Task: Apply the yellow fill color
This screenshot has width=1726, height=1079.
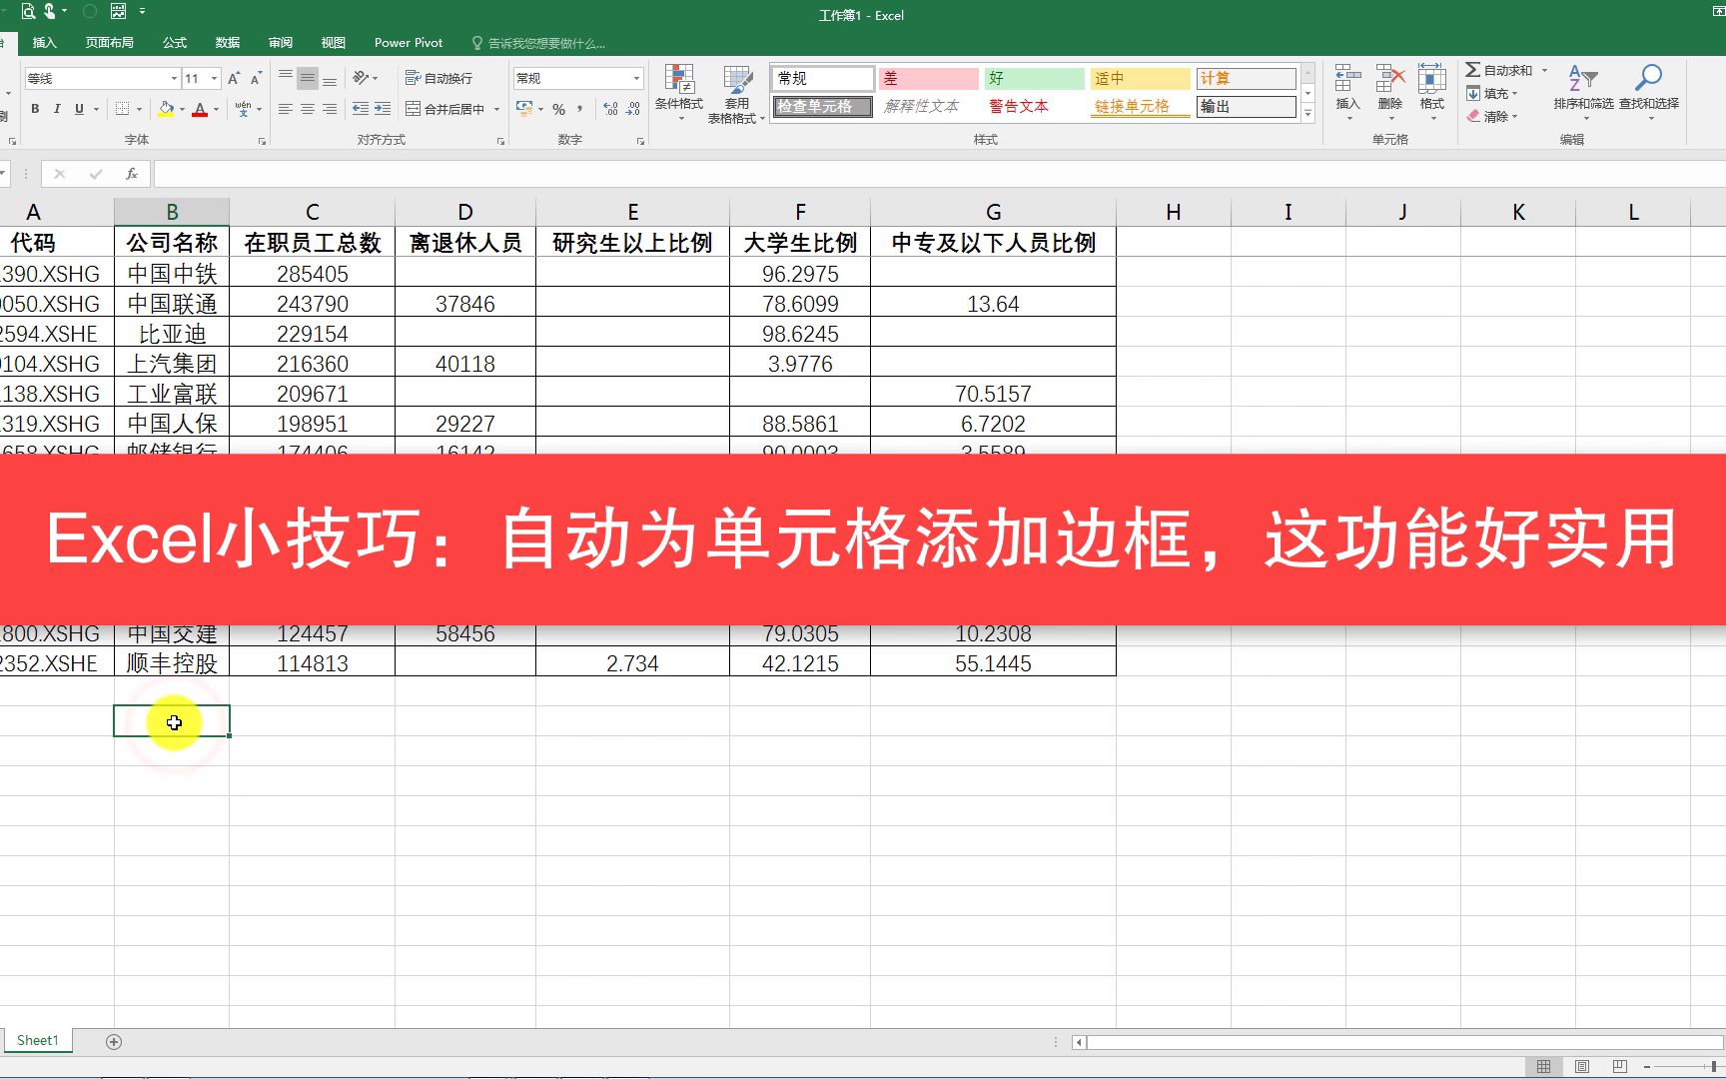Action: (166, 109)
